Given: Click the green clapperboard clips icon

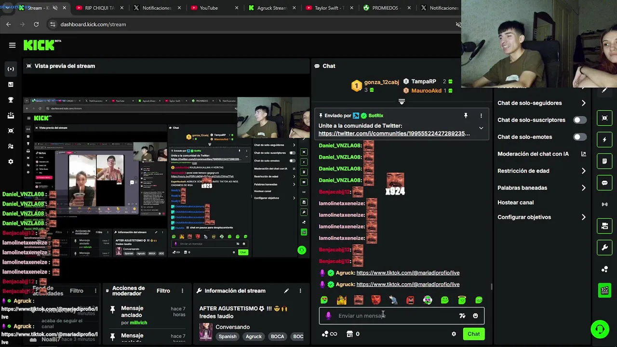Looking at the screenshot, I should point(604,290).
